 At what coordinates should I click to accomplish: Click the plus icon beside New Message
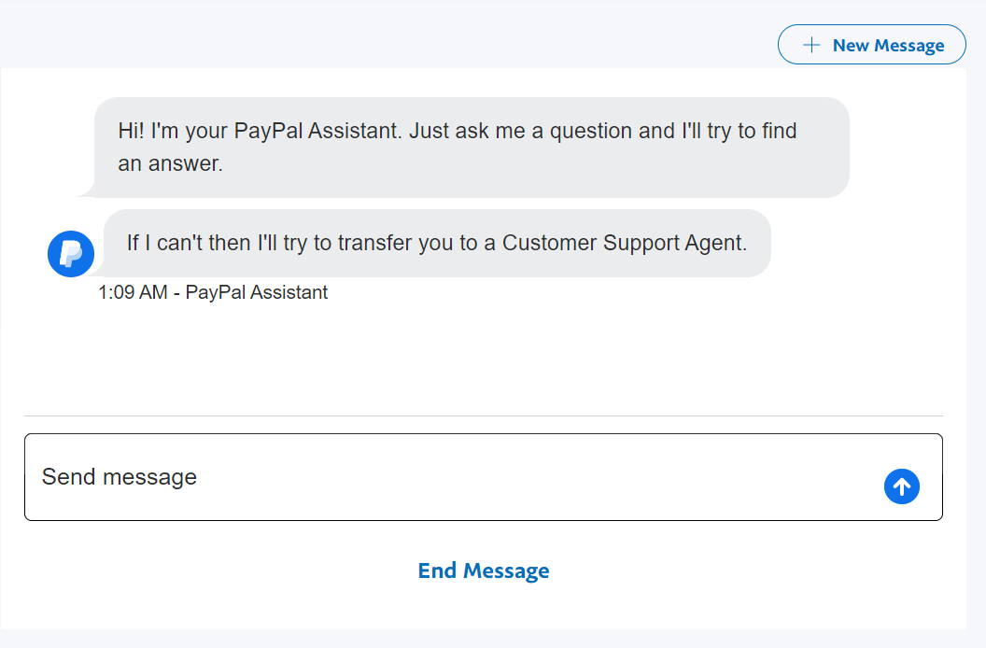click(812, 45)
